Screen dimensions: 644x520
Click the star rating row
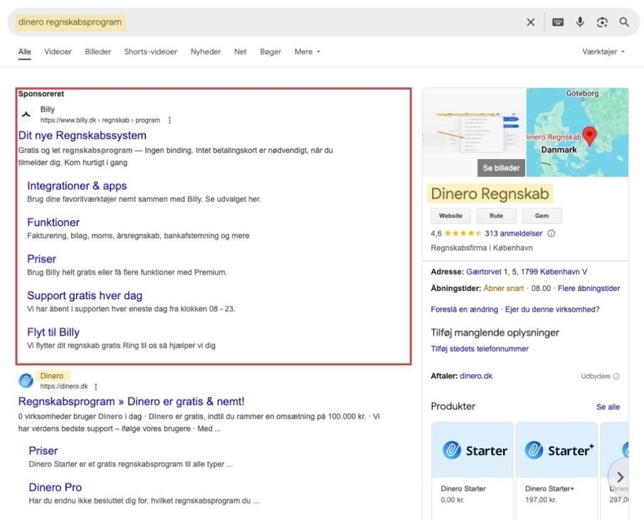(463, 233)
